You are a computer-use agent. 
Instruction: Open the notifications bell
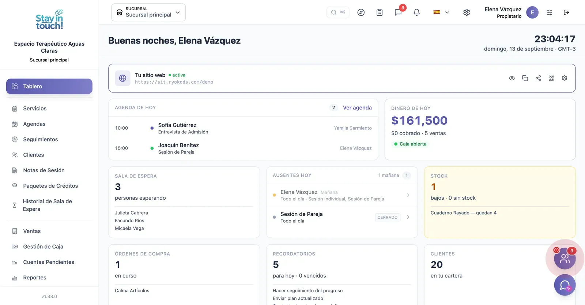click(416, 12)
